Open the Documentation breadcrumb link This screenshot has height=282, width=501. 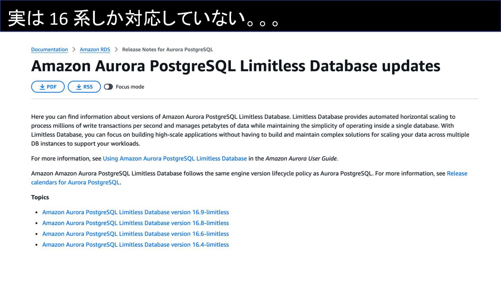pyautogui.click(x=49, y=49)
